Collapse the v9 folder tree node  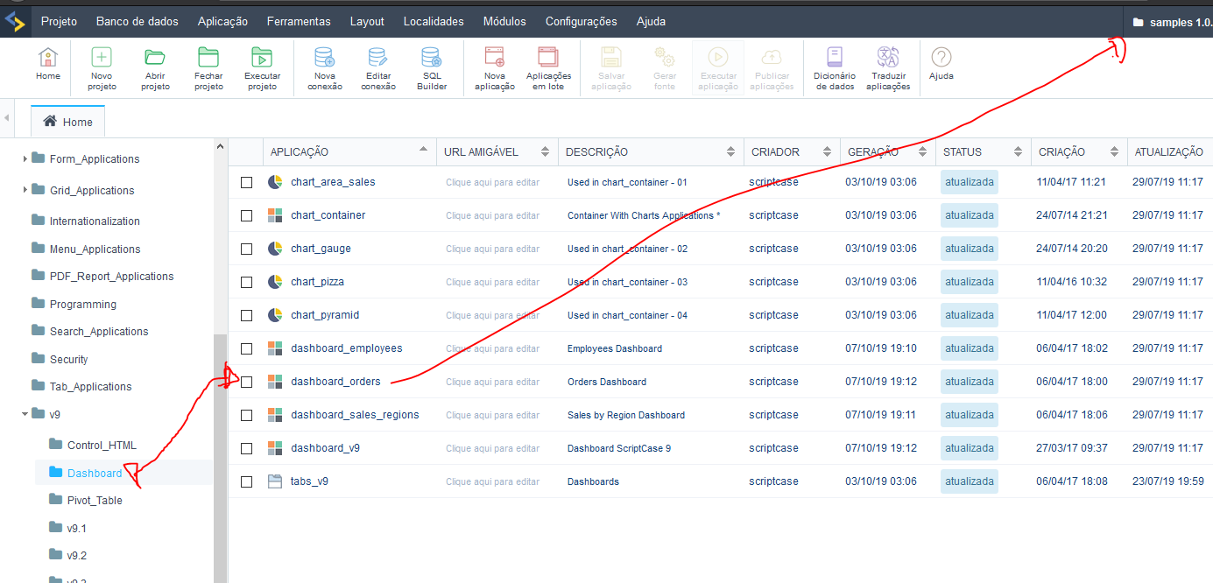[x=25, y=414]
